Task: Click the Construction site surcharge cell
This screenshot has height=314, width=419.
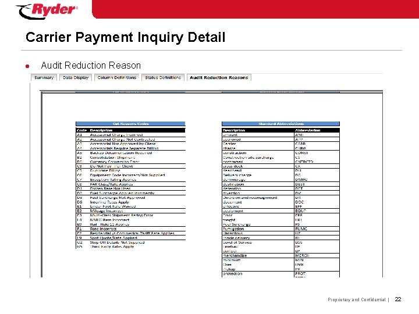Action: coord(258,157)
